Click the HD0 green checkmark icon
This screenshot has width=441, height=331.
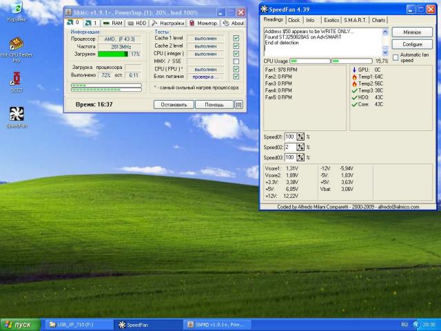click(x=354, y=97)
